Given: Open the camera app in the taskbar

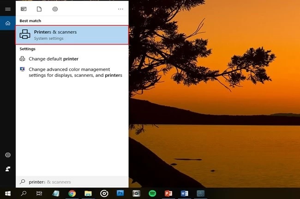Looking at the screenshot, I should 136,193.
